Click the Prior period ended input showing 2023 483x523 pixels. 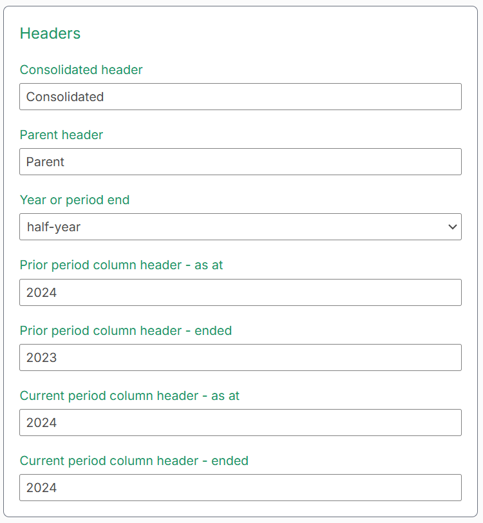tap(240, 357)
